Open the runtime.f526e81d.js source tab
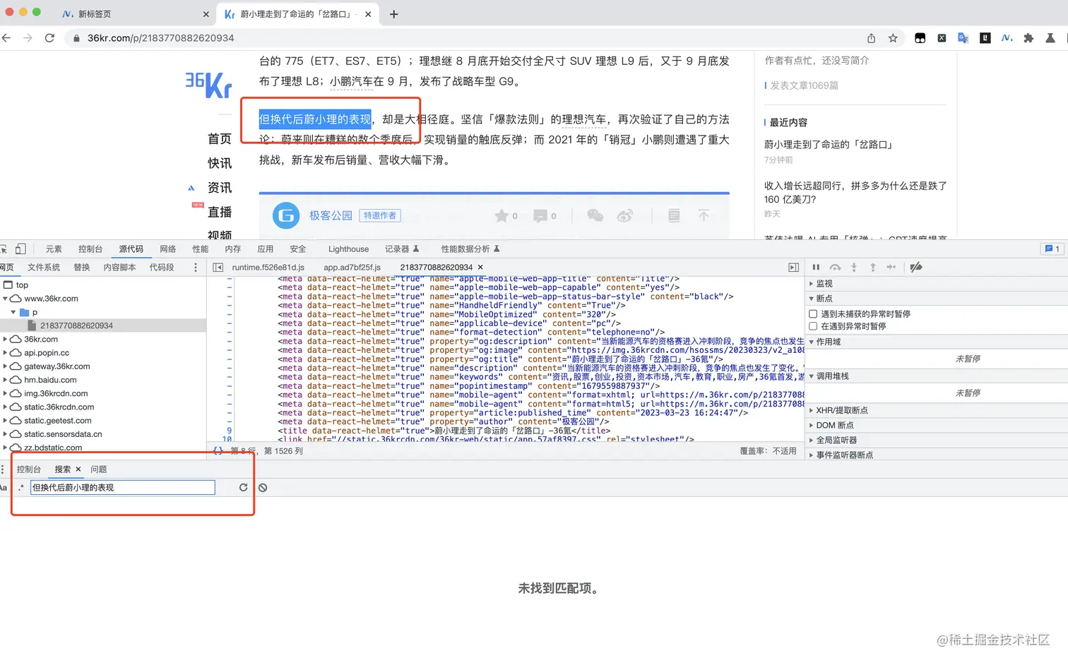Screen dimensions: 1068x665 (268, 267)
